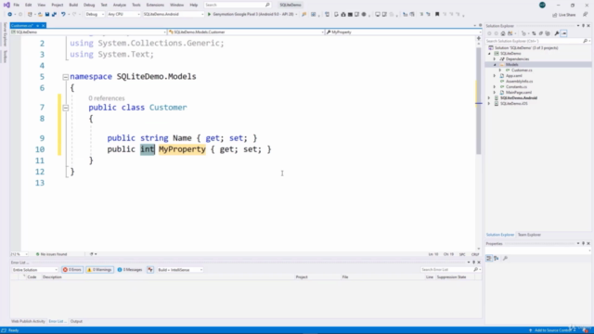The width and height of the screenshot is (594, 334).
Task: Click Show All Files icon in Solution Explorer
Action: pos(548,33)
